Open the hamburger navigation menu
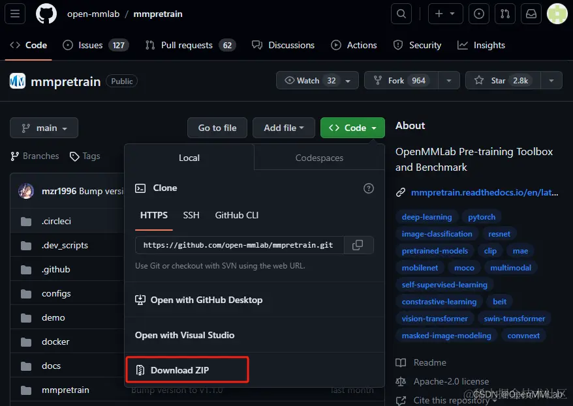Image resolution: width=573 pixels, height=406 pixels. (x=15, y=14)
